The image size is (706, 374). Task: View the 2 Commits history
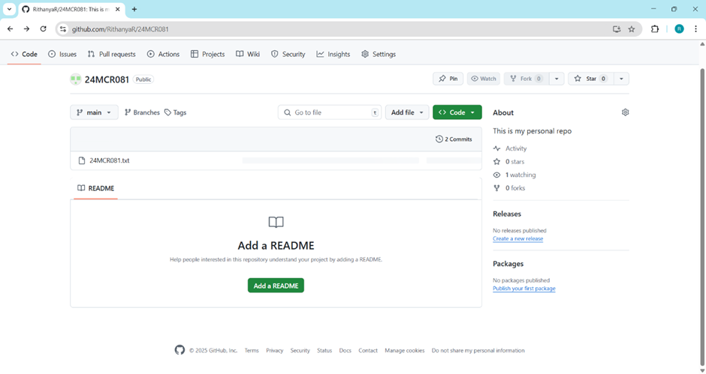point(454,139)
